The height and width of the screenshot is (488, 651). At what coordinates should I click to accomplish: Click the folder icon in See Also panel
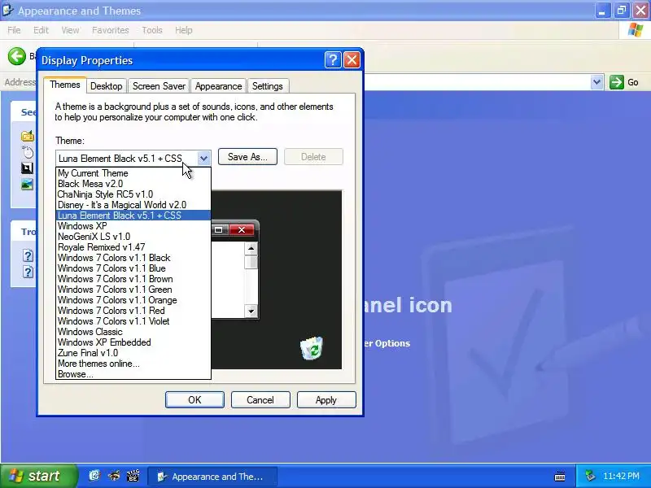point(28,136)
